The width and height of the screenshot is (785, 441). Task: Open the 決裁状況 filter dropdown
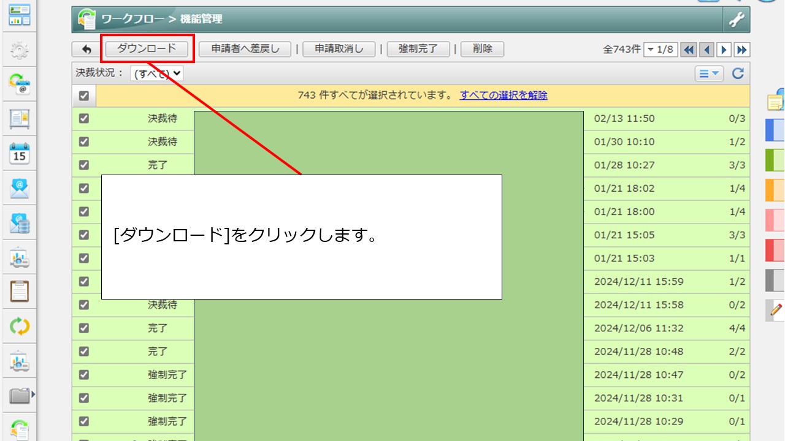click(x=156, y=73)
